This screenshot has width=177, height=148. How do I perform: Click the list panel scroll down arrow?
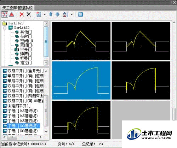coord(46,132)
